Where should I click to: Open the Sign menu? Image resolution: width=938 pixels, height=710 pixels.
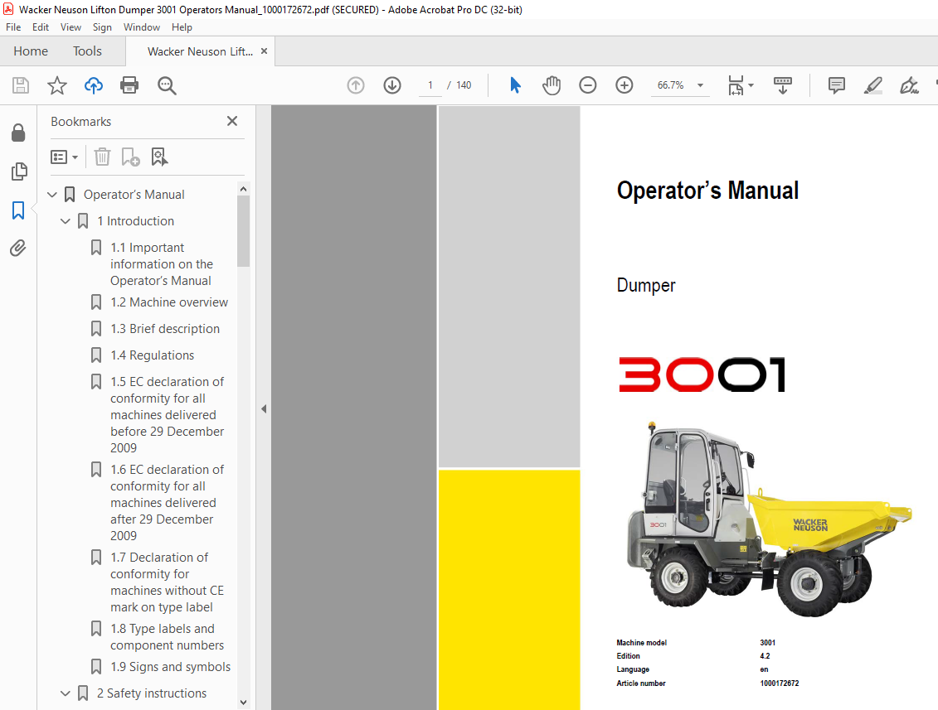click(102, 27)
